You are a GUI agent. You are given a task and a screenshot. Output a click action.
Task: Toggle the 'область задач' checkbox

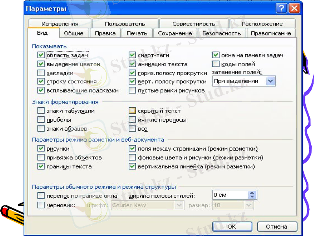pos(41,55)
